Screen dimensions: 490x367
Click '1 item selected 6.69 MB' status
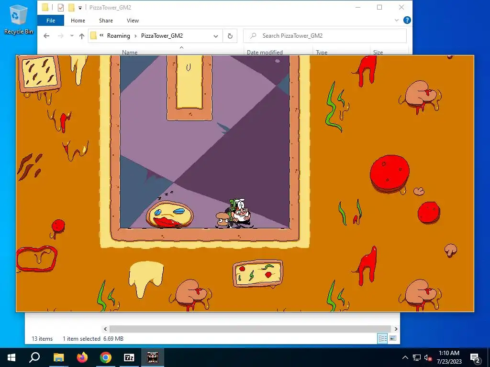click(93, 339)
